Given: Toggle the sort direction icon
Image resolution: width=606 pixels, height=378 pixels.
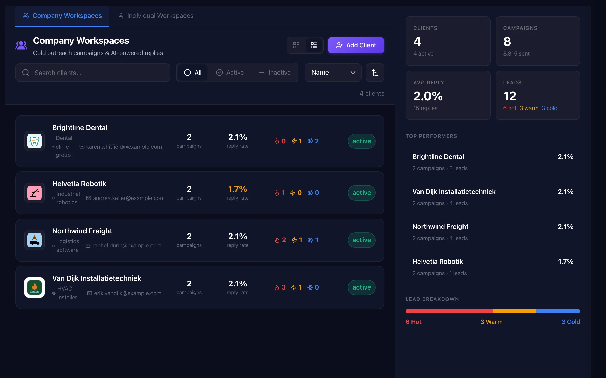Looking at the screenshot, I should (375, 73).
